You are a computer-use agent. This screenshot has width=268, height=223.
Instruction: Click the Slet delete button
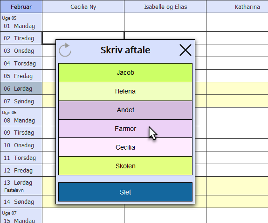pyautogui.click(x=125, y=192)
